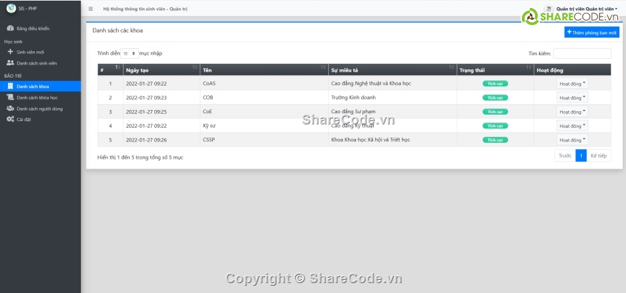
Task: Open Bảng điều khiển dashboard icon
Action: tap(10, 29)
